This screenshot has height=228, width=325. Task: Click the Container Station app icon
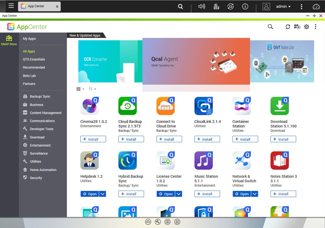(242, 106)
